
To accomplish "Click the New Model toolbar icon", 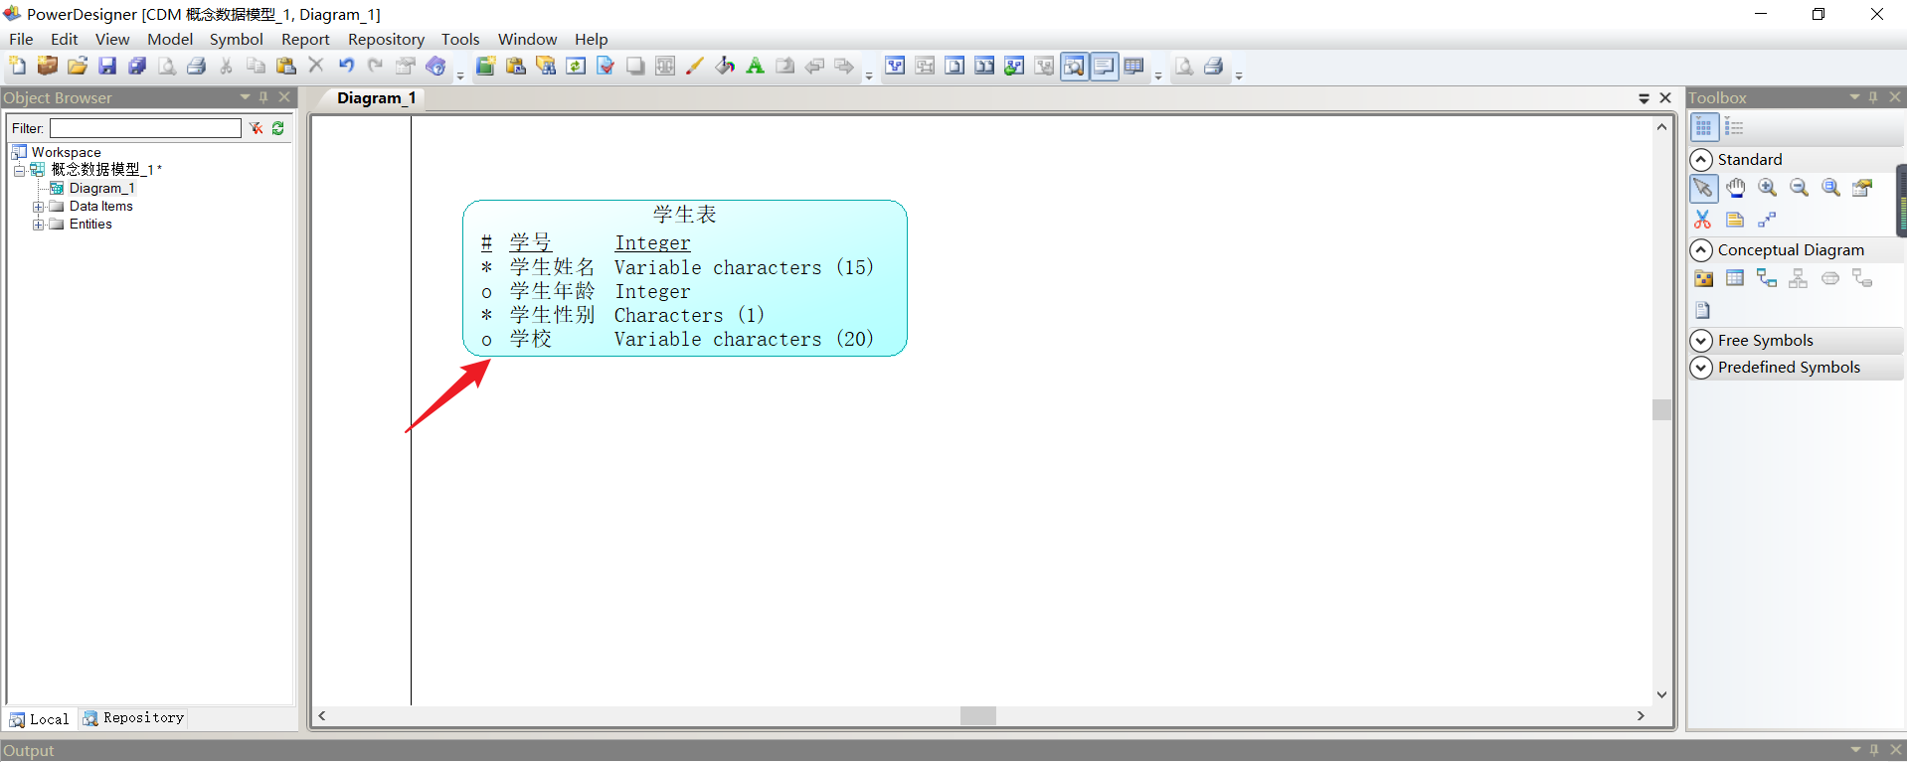I will coord(18,67).
